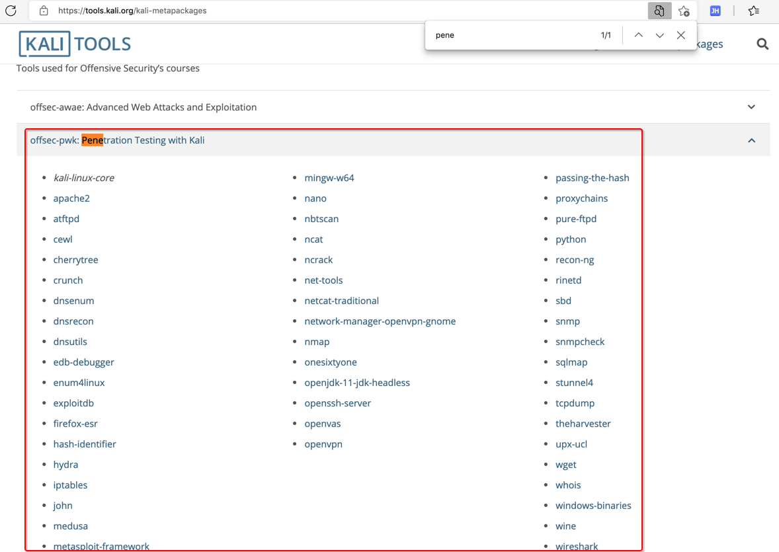This screenshot has width=779, height=552.
Task: Open the apache2 link
Action: coord(71,198)
